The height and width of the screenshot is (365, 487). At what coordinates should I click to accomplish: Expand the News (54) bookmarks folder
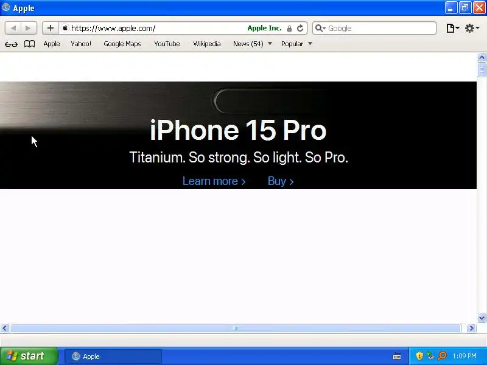pyautogui.click(x=253, y=44)
